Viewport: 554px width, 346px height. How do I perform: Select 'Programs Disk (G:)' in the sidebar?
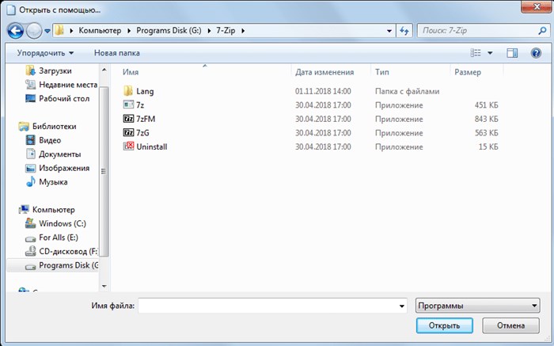pos(69,265)
